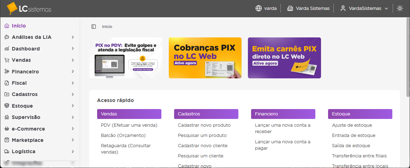
Task: Click Pesquisar um produto link
Action: click(x=202, y=135)
